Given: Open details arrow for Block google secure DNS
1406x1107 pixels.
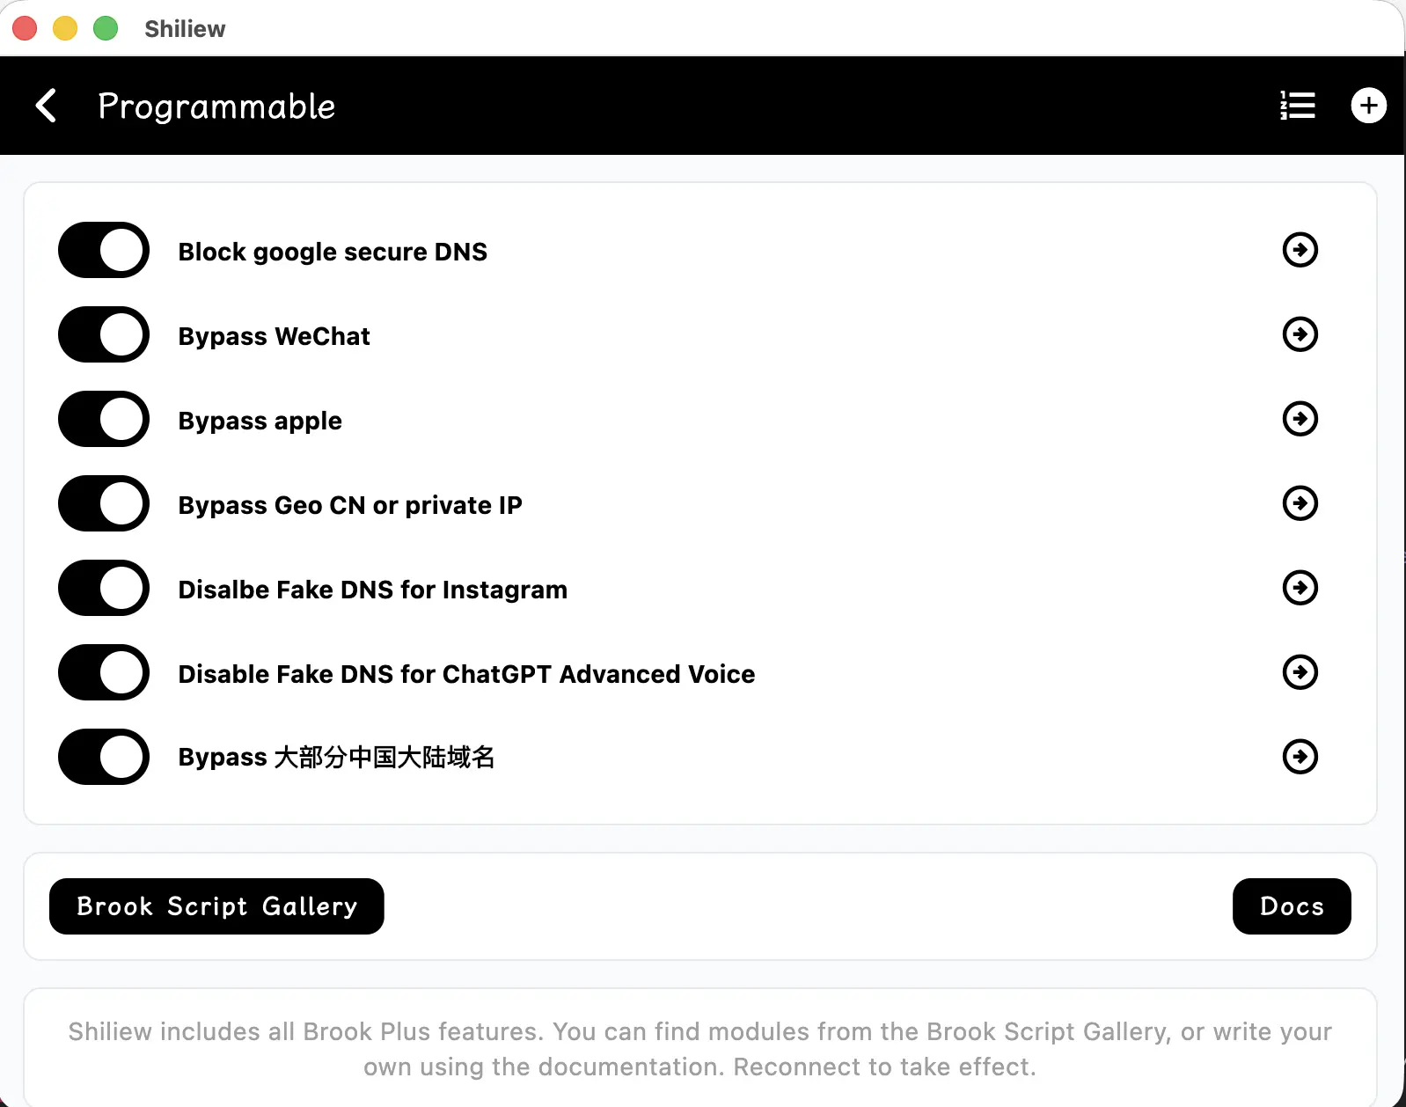Looking at the screenshot, I should tap(1300, 250).
